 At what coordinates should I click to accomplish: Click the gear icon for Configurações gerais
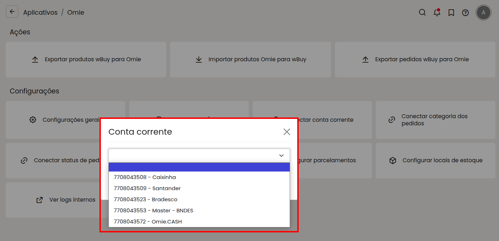tap(33, 120)
